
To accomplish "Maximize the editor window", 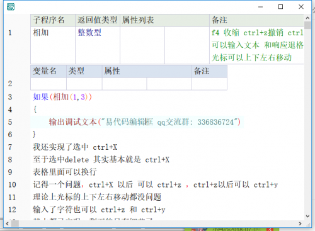I will (x=280, y=7).
